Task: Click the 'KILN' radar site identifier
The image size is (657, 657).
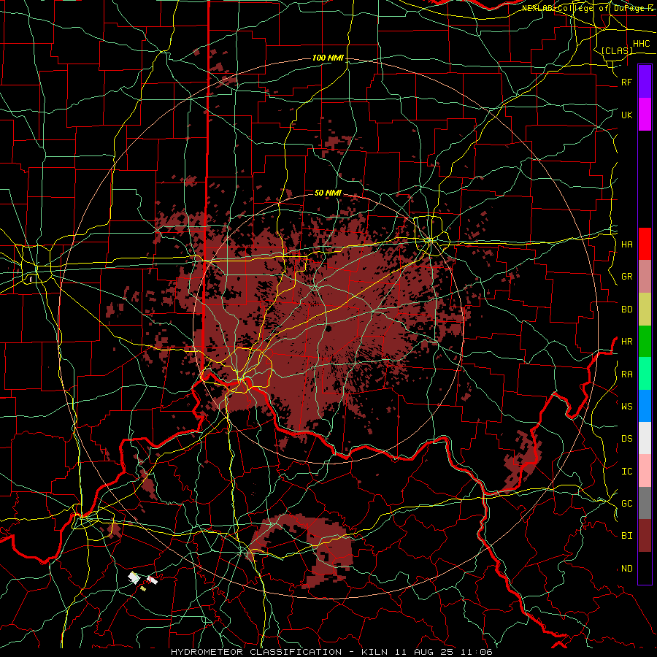Action: point(375,652)
